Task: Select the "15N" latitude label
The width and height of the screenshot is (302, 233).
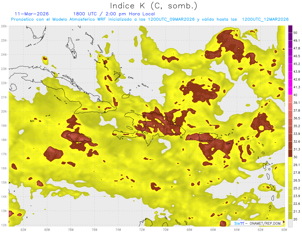Action: point(4,182)
